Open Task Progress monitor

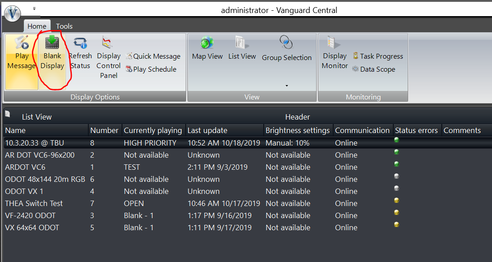coord(378,56)
